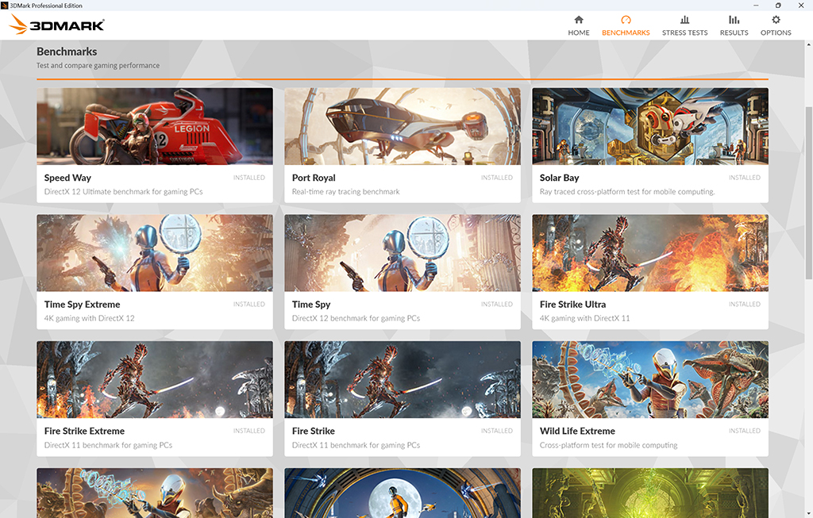Open the moon-themed benchmark thumbnail at bottom
This screenshot has width=813, height=518.
click(403, 493)
